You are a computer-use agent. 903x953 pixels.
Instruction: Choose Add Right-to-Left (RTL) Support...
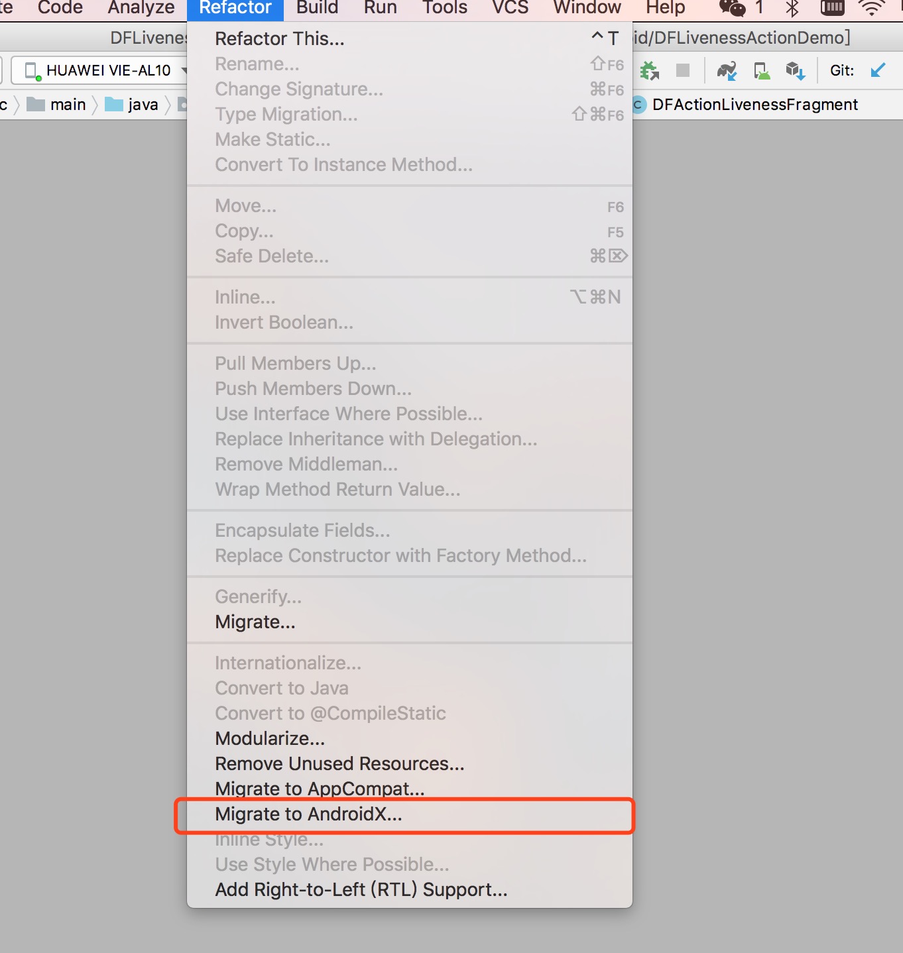(361, 889)
